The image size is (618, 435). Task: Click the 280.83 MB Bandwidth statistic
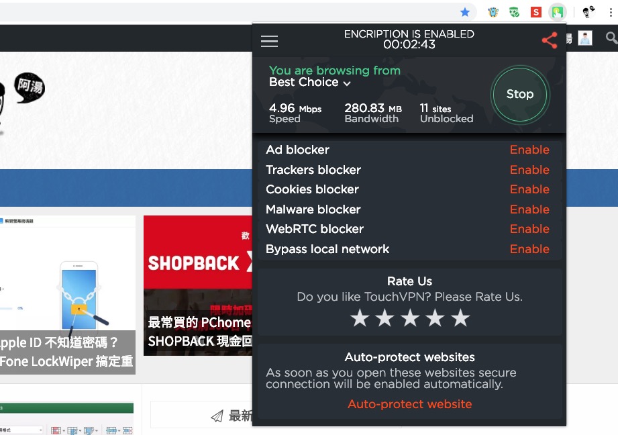[373, 113]
